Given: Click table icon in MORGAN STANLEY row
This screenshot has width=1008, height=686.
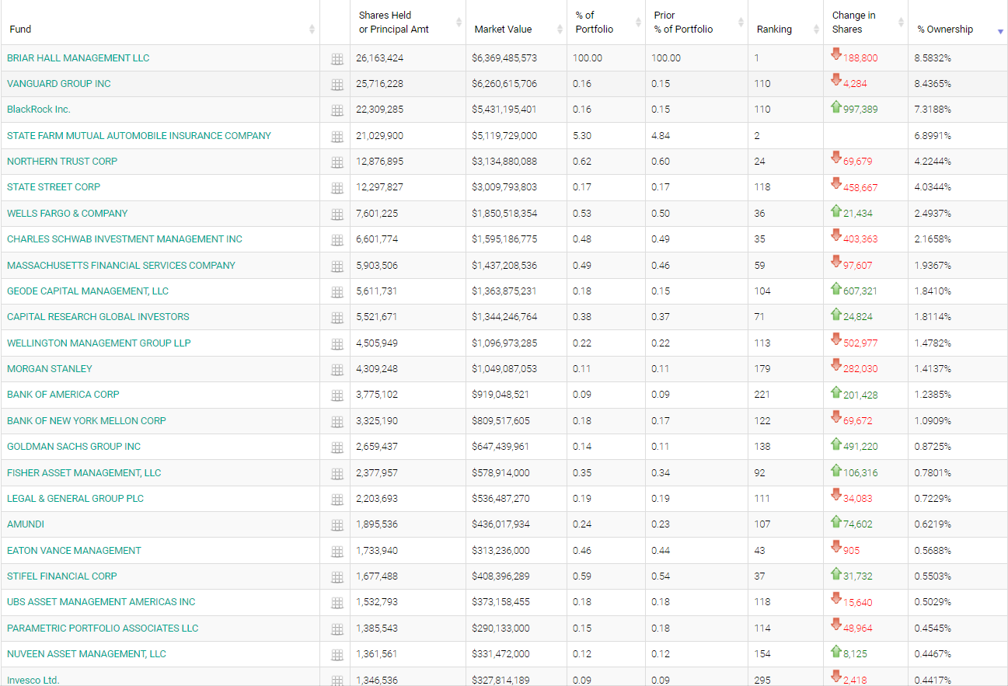Looking at the screenshot, I should (x=337, y=370).
